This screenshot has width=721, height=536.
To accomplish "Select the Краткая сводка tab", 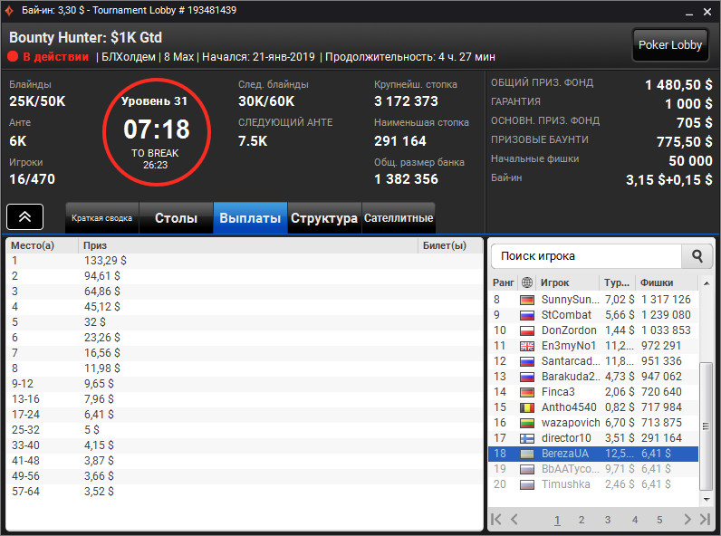I will pos(102,218).
